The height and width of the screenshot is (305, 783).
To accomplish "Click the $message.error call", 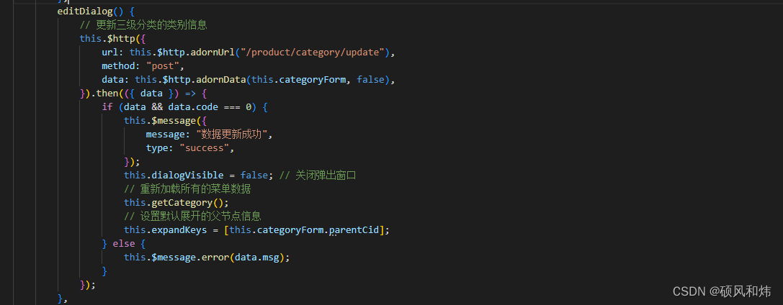I will pyautogui.click(x=207, y=258).
